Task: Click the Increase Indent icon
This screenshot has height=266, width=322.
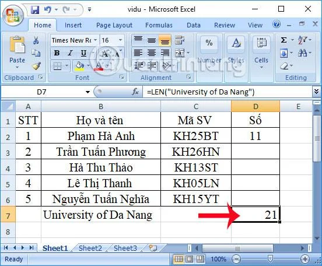Action: [x=152, y=66]
